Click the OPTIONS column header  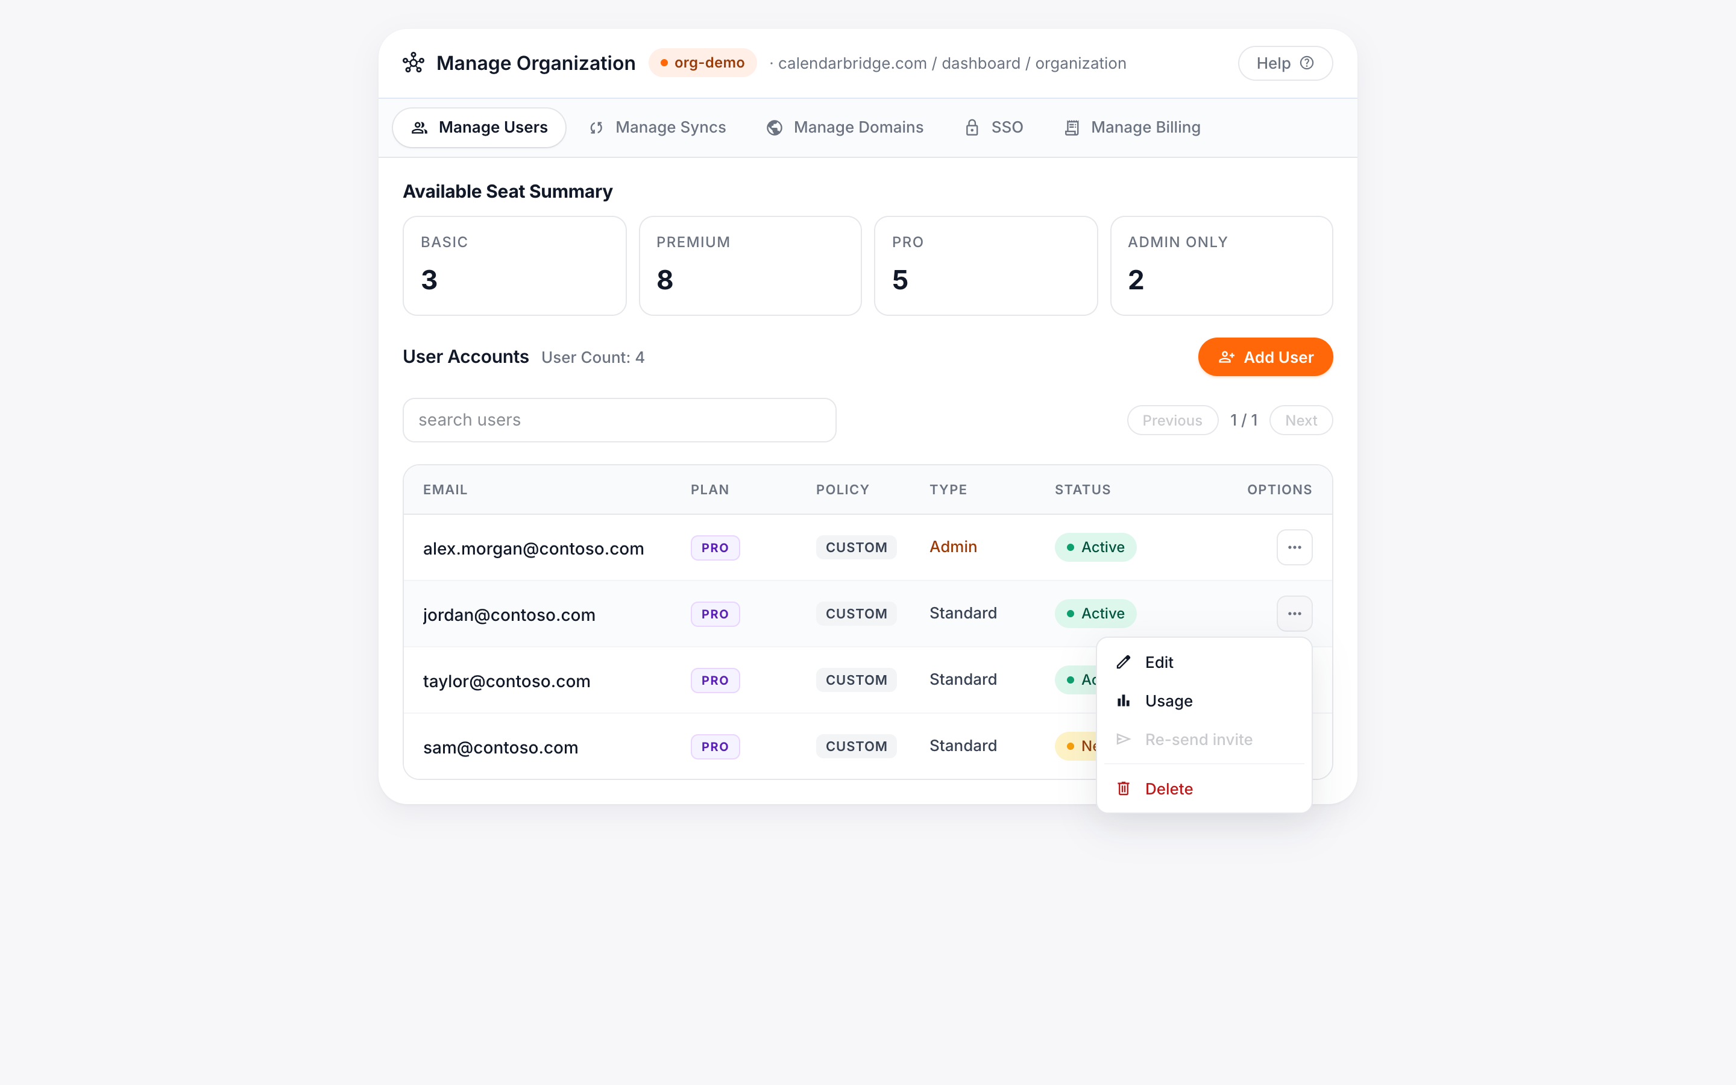tap(1279, 489)
